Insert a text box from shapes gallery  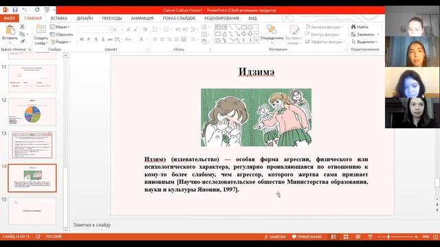[218, 27]
